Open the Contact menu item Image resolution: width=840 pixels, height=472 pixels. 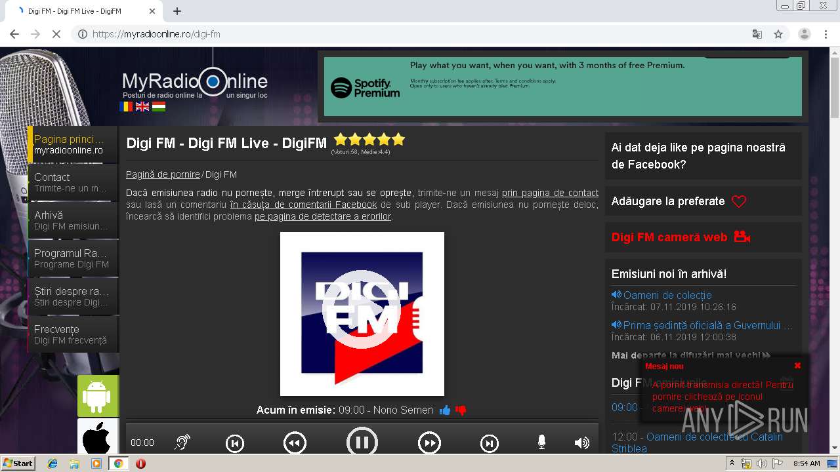[73, 182]
